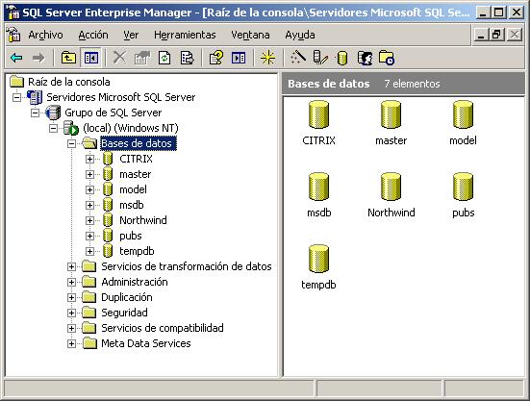Viewport: 530px width, 401px height.
Task: Collapse the Grupo de SQL Server node
Action: [35, 113]
